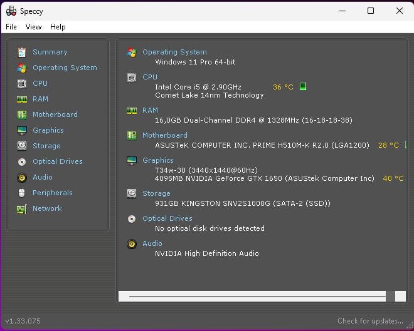The height and width of the screenshot is (331, 414).
Task: Click the Storage hard drive sidebar icon
Action: click(x=22, y=146)
